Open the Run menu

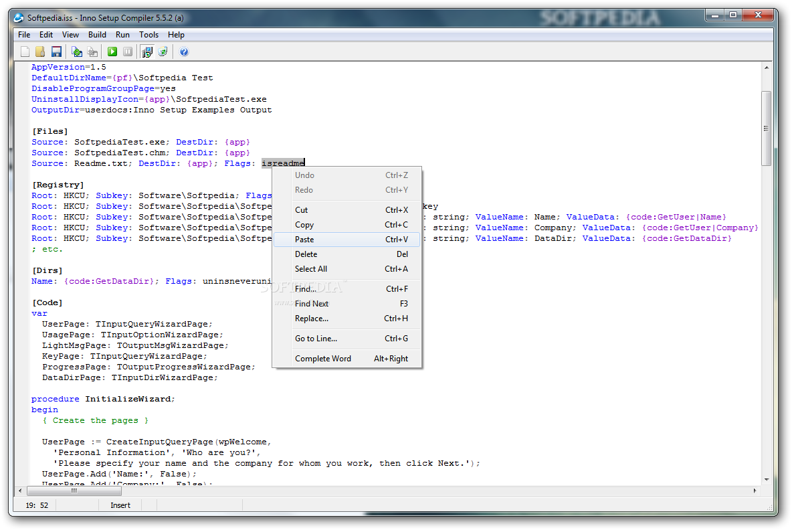[x=122, y=34]
